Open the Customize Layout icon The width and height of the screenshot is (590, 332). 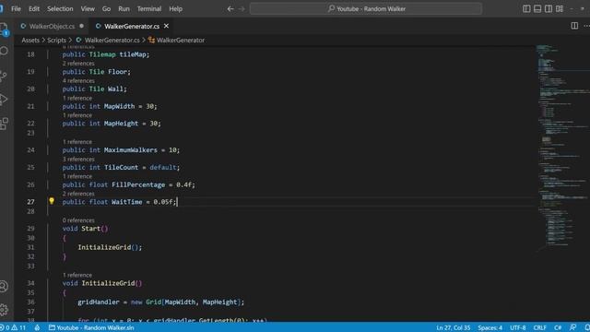[x=560, y=8]
